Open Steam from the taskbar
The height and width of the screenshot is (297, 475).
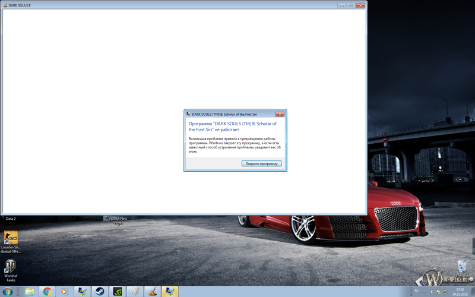tap(100, 292)
